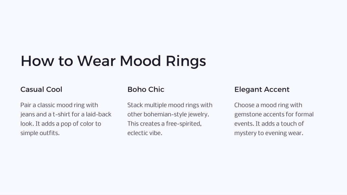Viewport: 347px width, 195px height.
Task: Click the "mystery to evening wear." line
Action: tap(269, 133)
